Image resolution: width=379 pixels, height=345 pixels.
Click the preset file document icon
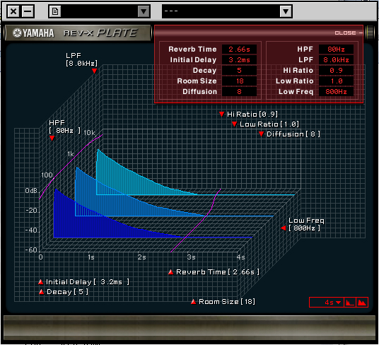coord(55,11)
